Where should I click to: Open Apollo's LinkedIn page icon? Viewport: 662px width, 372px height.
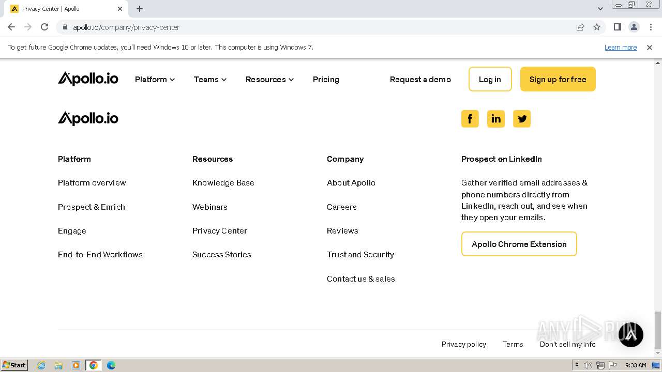tap(495, 119)
